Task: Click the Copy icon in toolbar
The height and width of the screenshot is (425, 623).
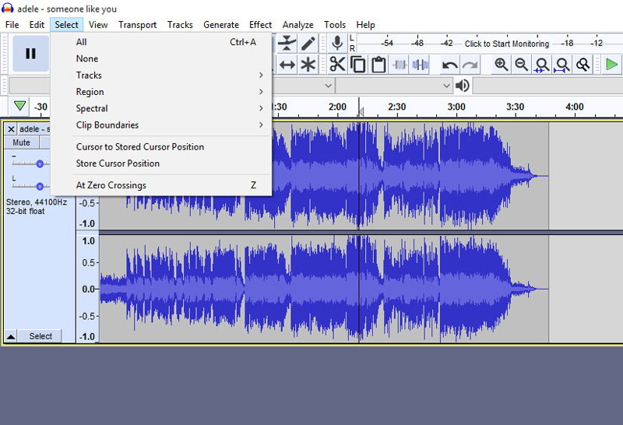Action: coord(358,65)
